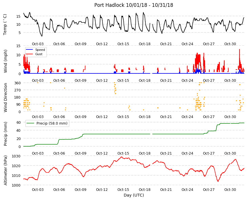Select the blue Speed legend line
The width and height of the screenshot is (248, 200).
click(x=29, y=50)
